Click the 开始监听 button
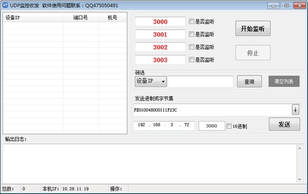The height and width of the screenshot is (194, 308). (253, 28)
